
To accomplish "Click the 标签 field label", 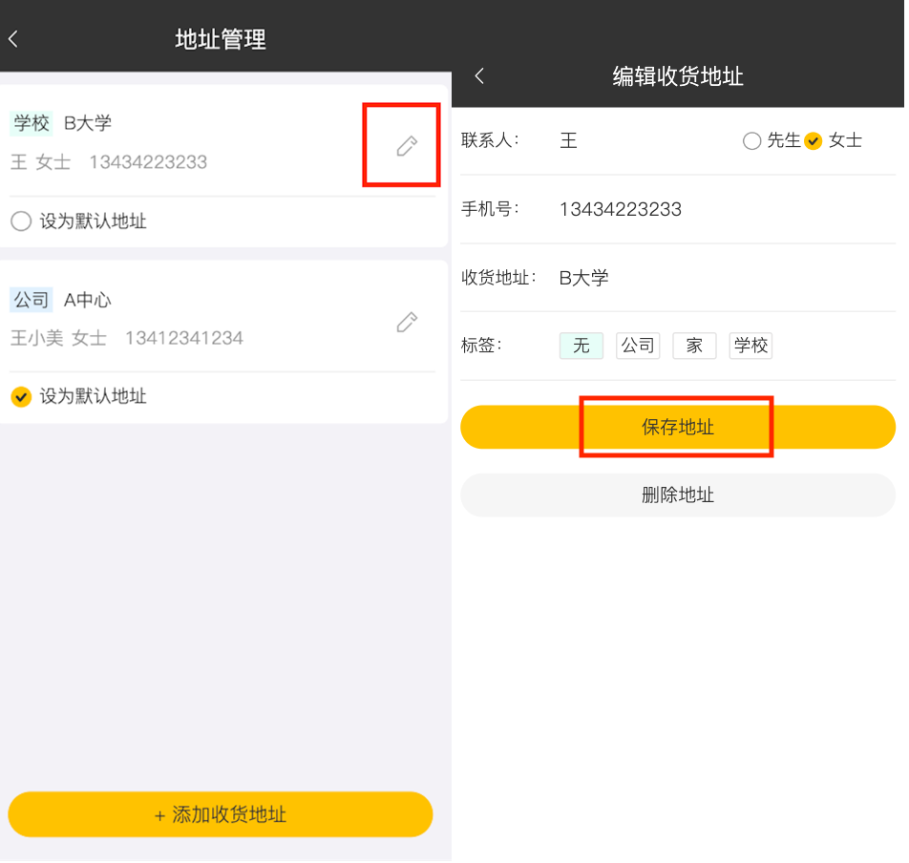I will tap(481, 346).
